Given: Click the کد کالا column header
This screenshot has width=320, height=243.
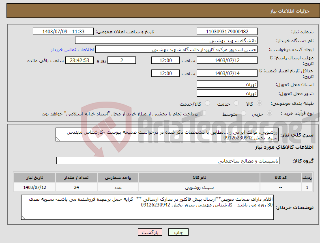Looking at the screenshot, I should coord(280,178).
